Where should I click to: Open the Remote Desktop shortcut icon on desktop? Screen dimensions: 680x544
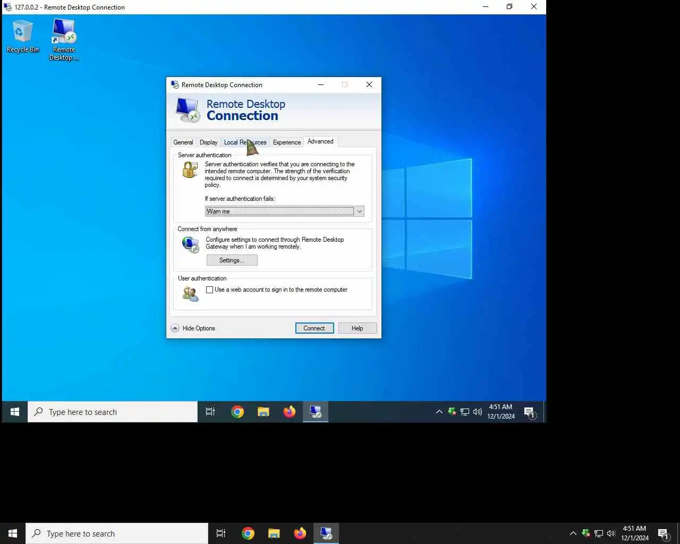[x=64, y=39]
